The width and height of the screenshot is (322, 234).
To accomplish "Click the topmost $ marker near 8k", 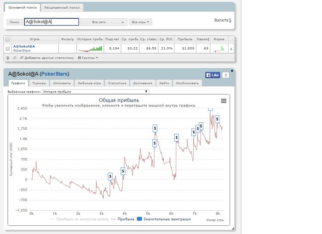I will pyautogui.click(x=217, y=119).
